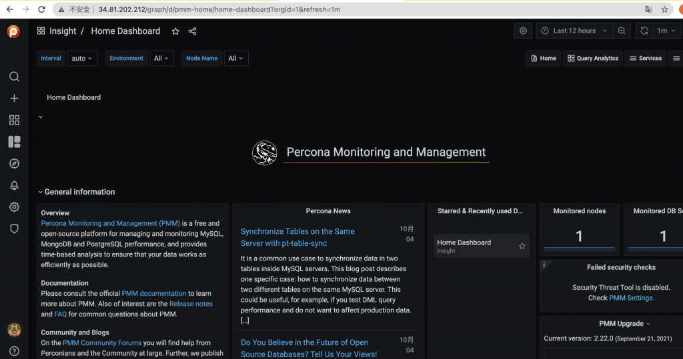Screen dimensions: 683x359
Task: Open the Last 12 hours time picker
Action: click(x=574, y=31)
